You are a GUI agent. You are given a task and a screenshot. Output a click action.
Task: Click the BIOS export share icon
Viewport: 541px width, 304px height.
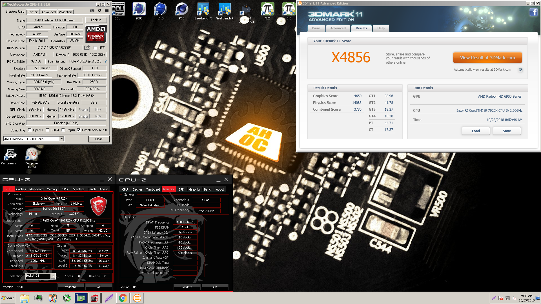[x=87, y=48]
